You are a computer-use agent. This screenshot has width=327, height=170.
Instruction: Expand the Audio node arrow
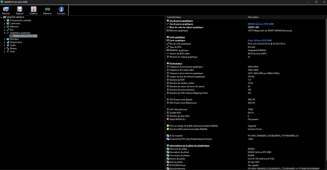pos(5,45)
